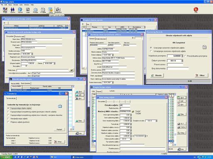213x159 pixels.
Task: Click the Oznaka udjela input field
Action: click(125, 105)
